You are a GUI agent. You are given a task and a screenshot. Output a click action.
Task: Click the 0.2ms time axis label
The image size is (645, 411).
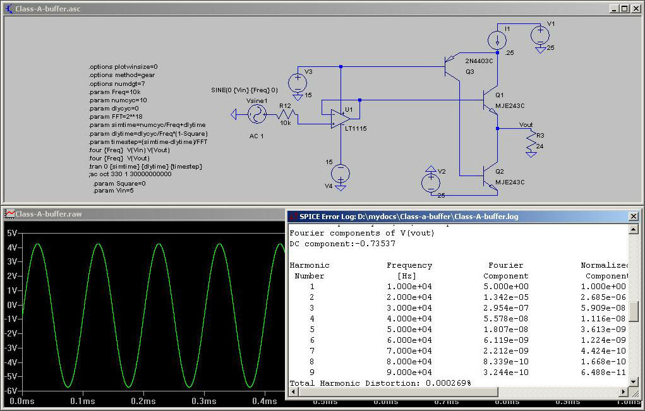pyautogui.click(x=143, y=401)
